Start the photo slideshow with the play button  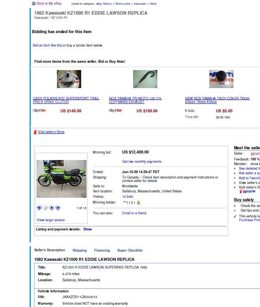tap(52, 207)
